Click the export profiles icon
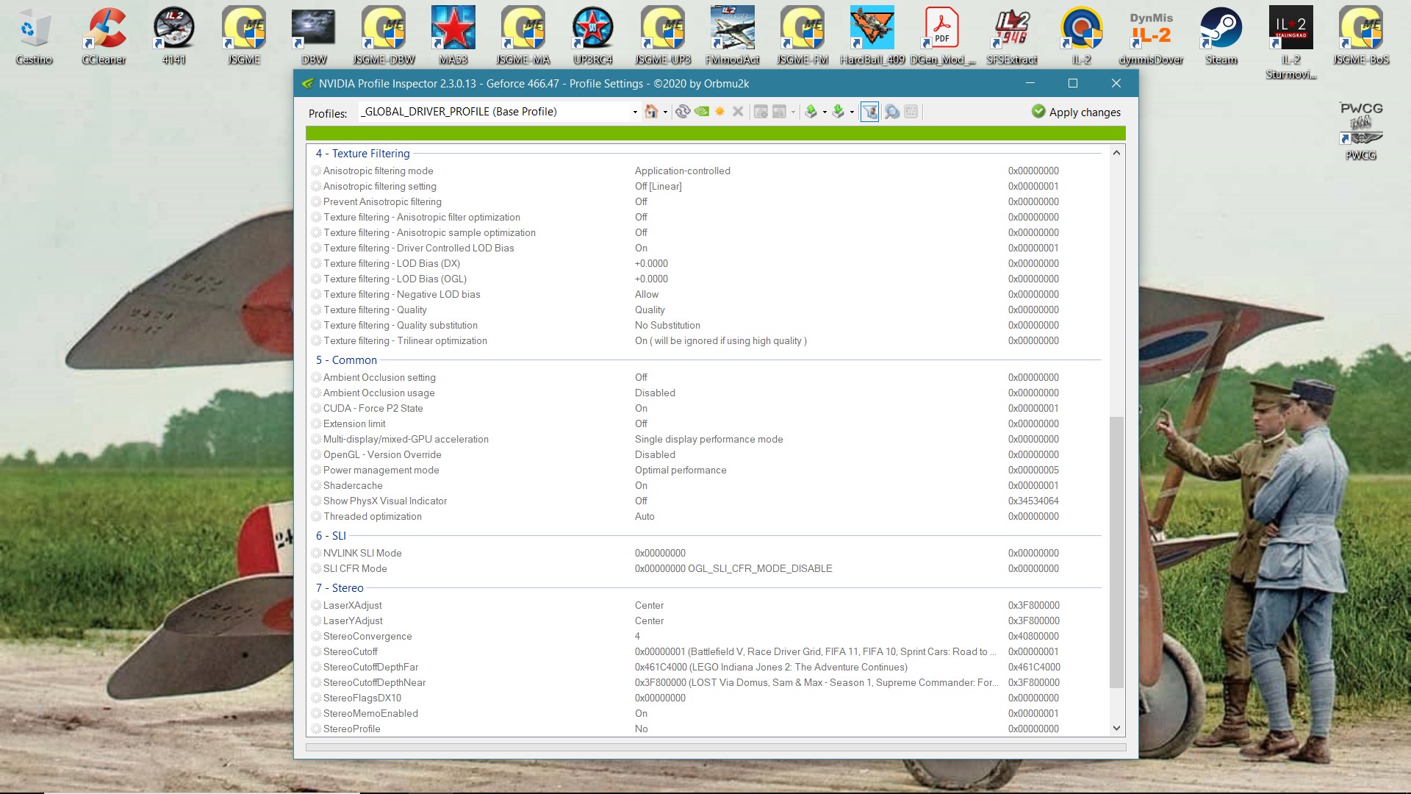Screen dimensions: 1411x794 pos(811,112)
